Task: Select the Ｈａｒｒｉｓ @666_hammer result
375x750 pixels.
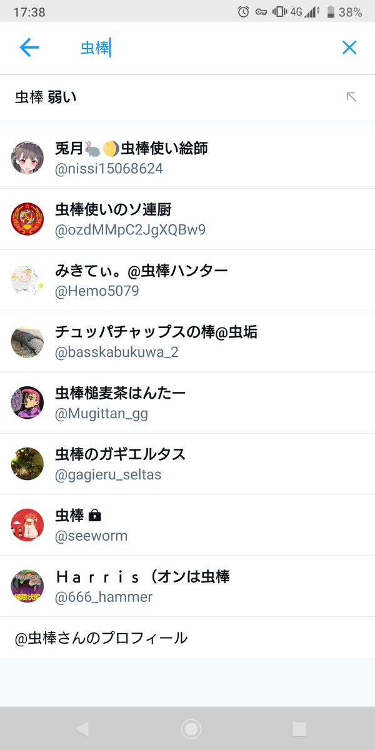Action: tap(187, 587)
